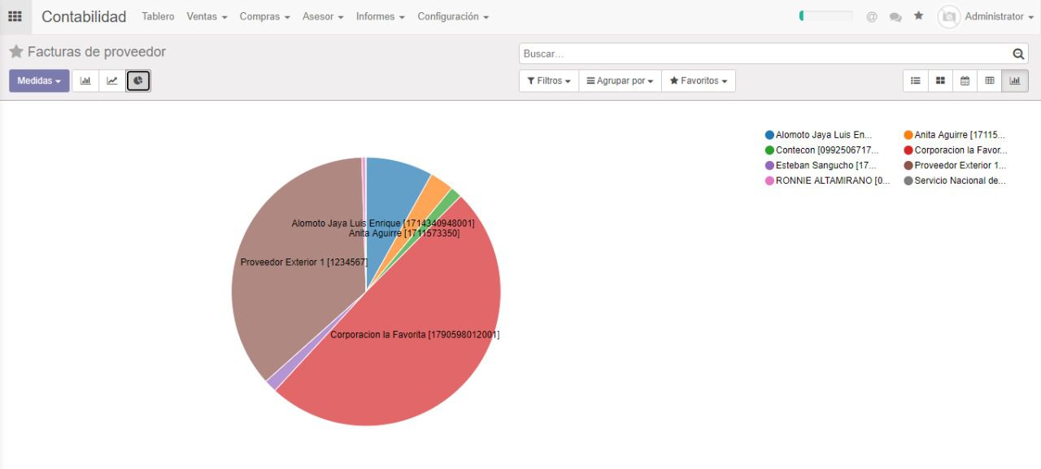
Task: Click the search magnifier icon
Action: (1018, 54)
